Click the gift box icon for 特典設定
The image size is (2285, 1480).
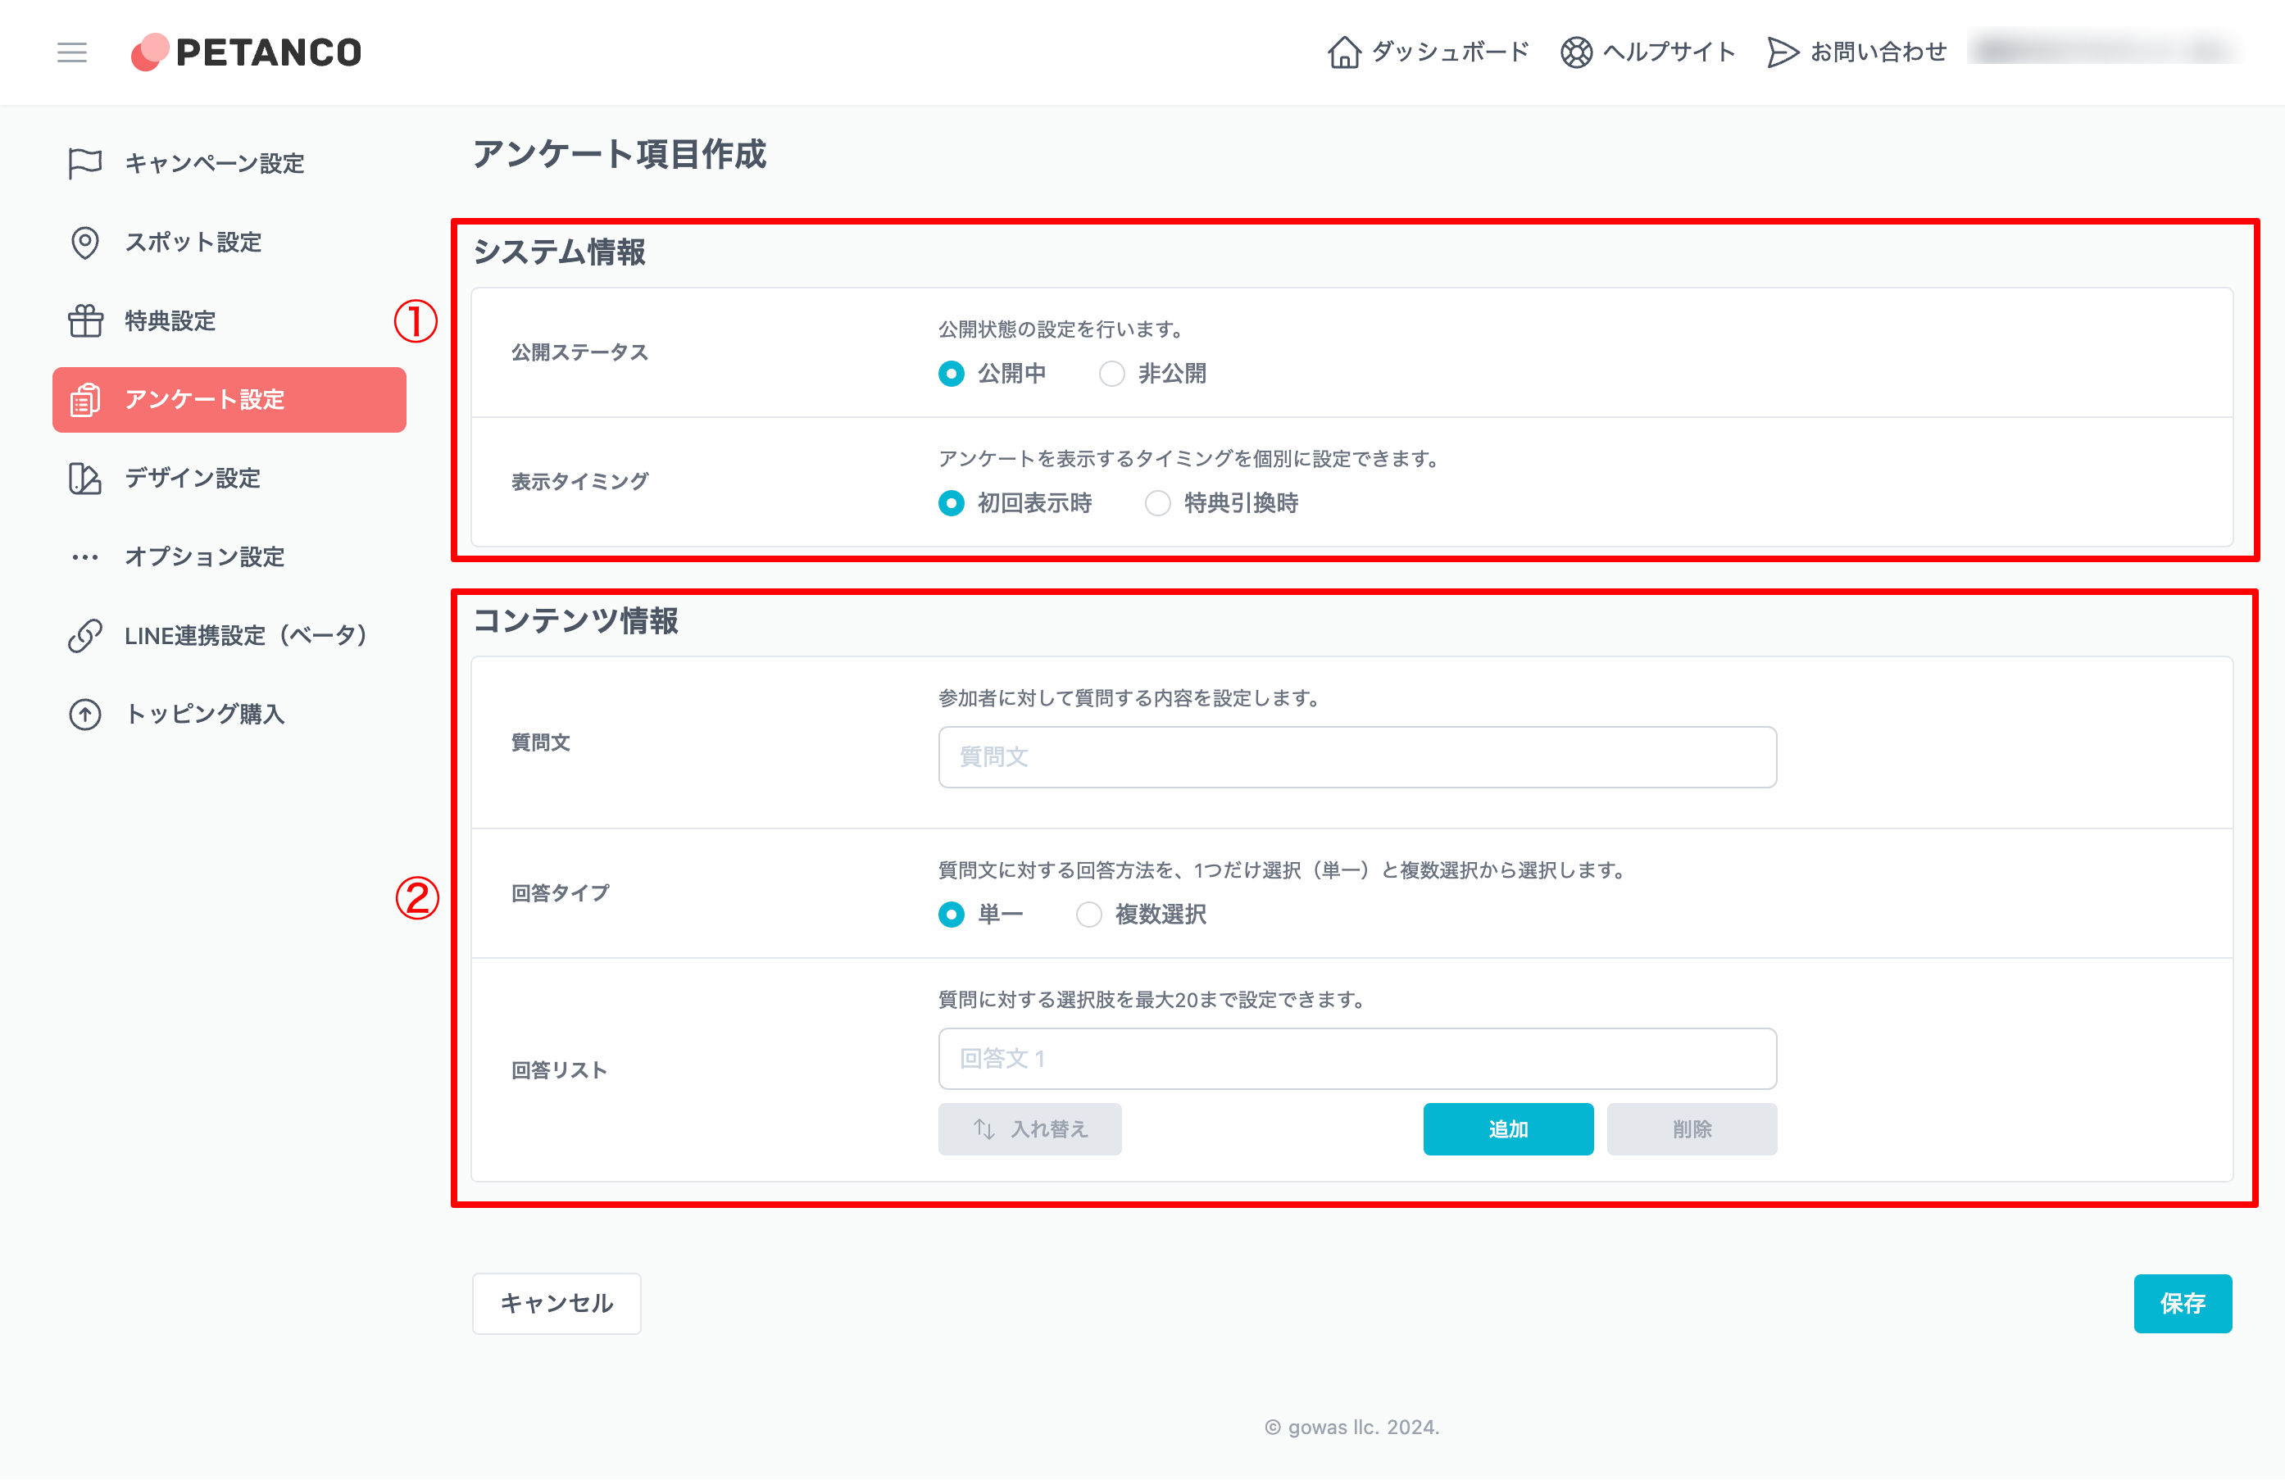coord(85,320)
